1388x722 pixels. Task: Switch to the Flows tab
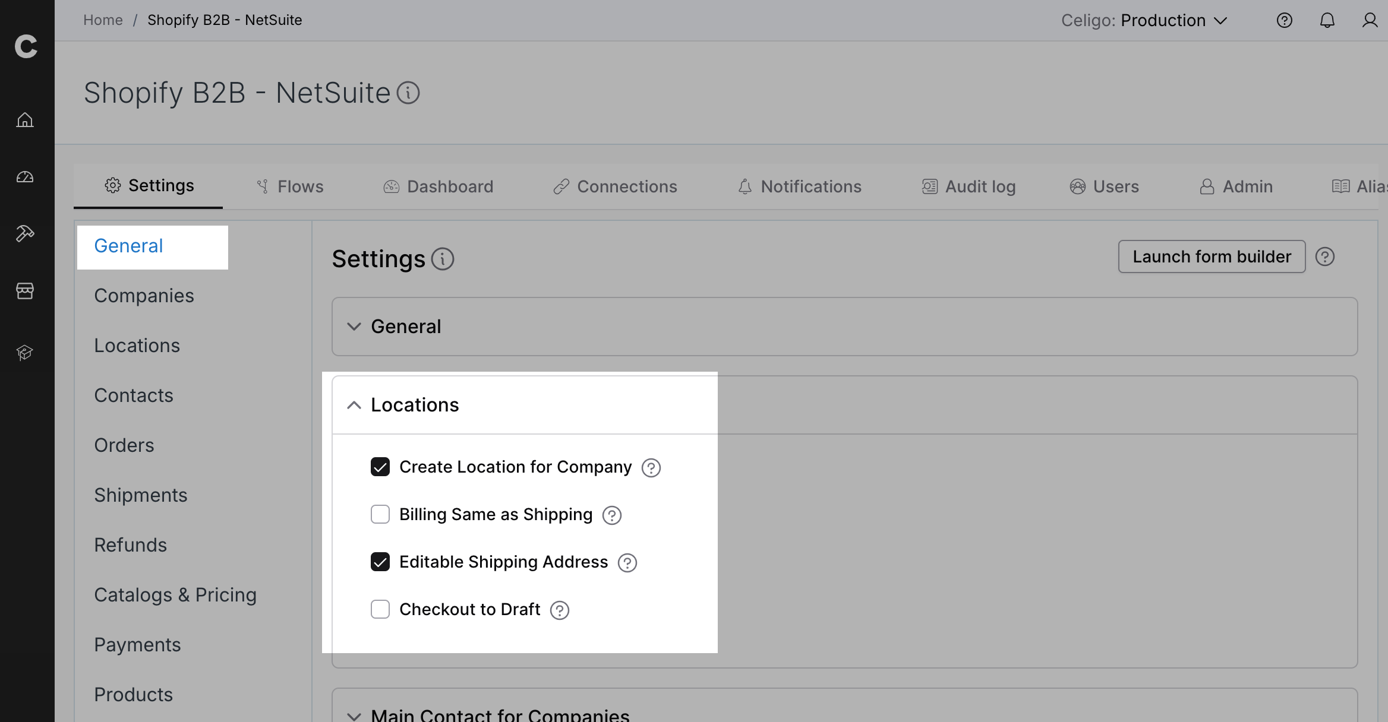pos(289,186)
